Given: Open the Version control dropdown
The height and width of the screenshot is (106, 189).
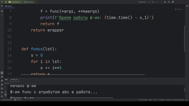Looking at the screenshot, I should tap(29, 2).
